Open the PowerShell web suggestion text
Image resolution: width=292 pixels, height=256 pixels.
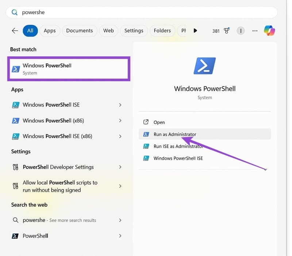click(x=35, y=236)
